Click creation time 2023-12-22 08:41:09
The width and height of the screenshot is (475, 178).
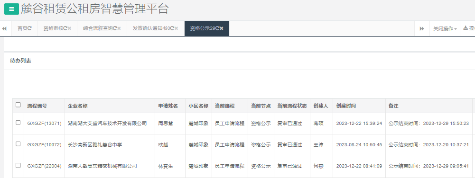[359, 166]
